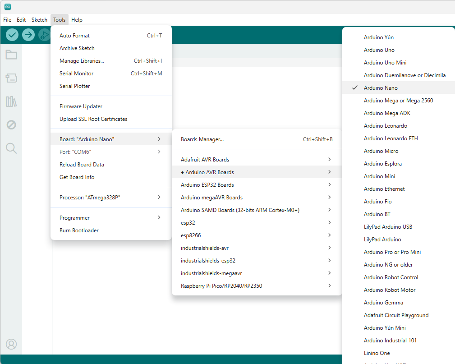Choose Arduino Uno Mini board
The height and width of the screenshot is (364, 455).
click(399, 62)
